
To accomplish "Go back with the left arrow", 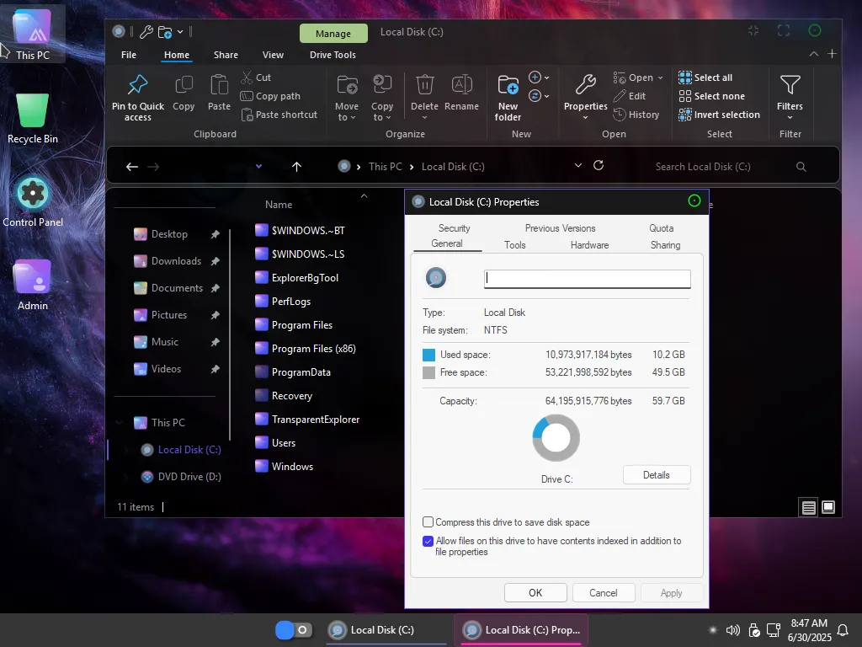I will click(132, 167).
